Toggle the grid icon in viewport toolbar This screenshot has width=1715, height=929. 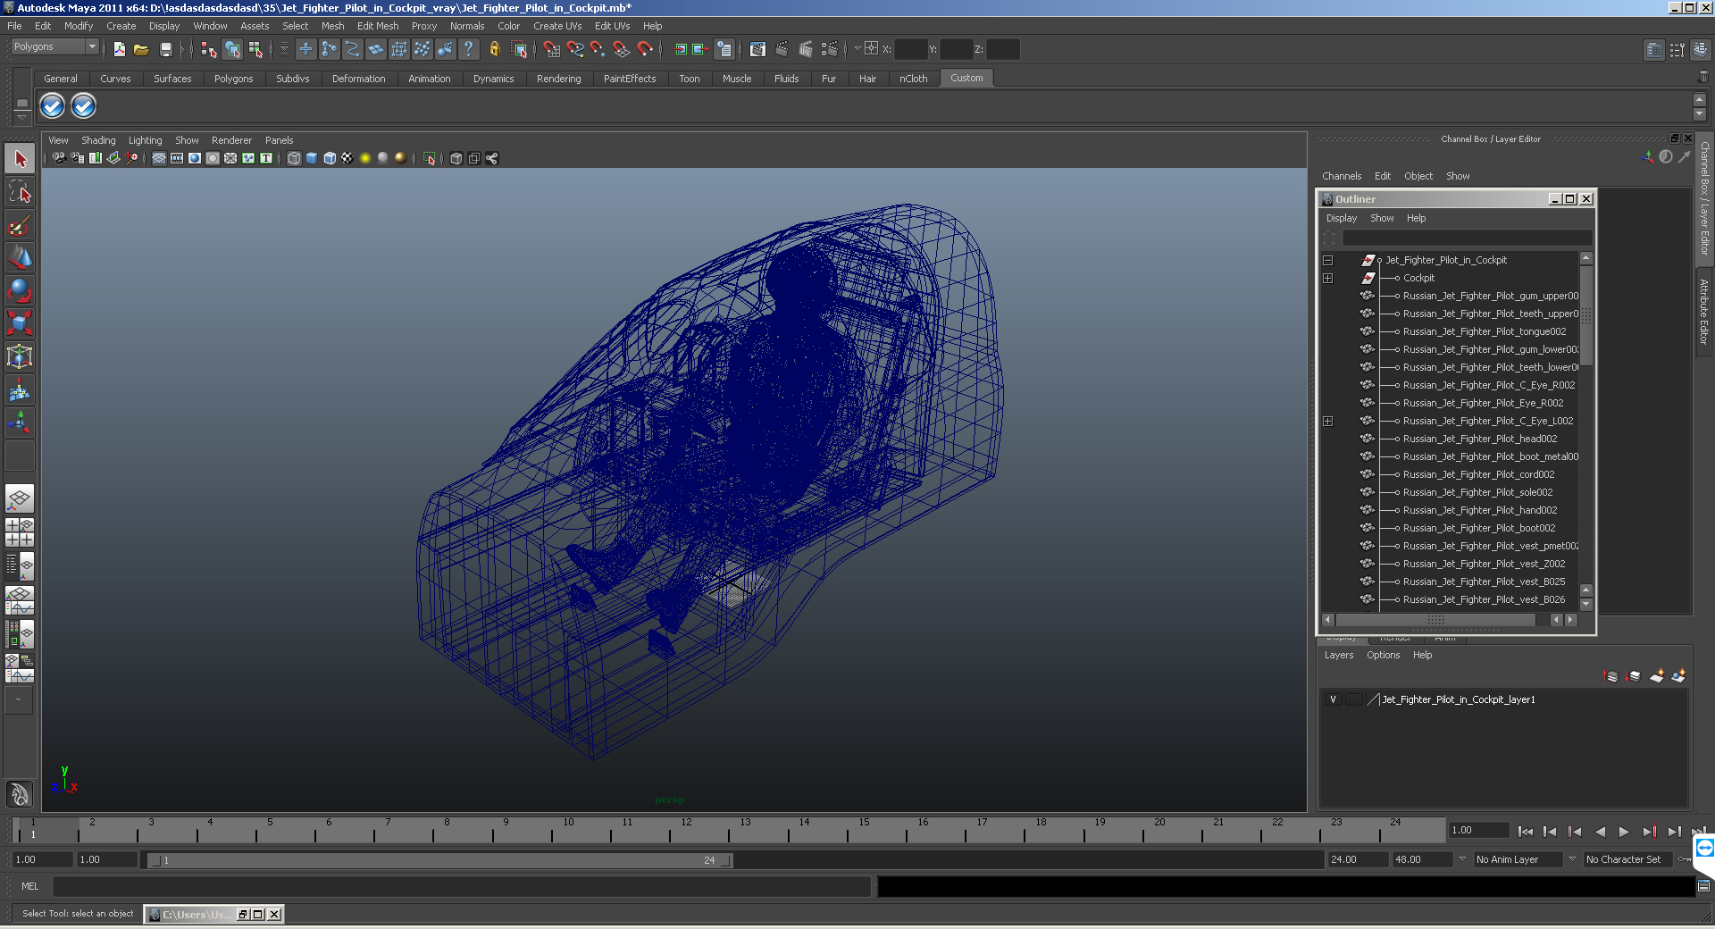click(x=159, y=158)
